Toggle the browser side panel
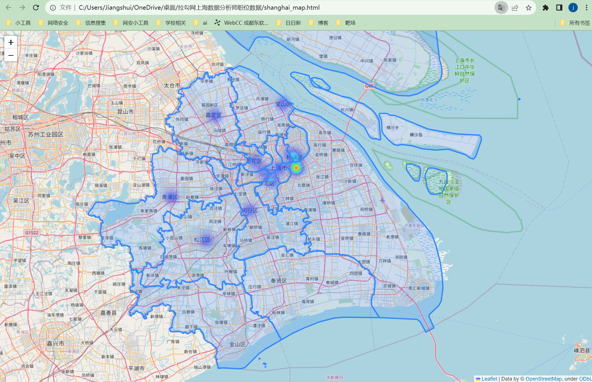 559,8
